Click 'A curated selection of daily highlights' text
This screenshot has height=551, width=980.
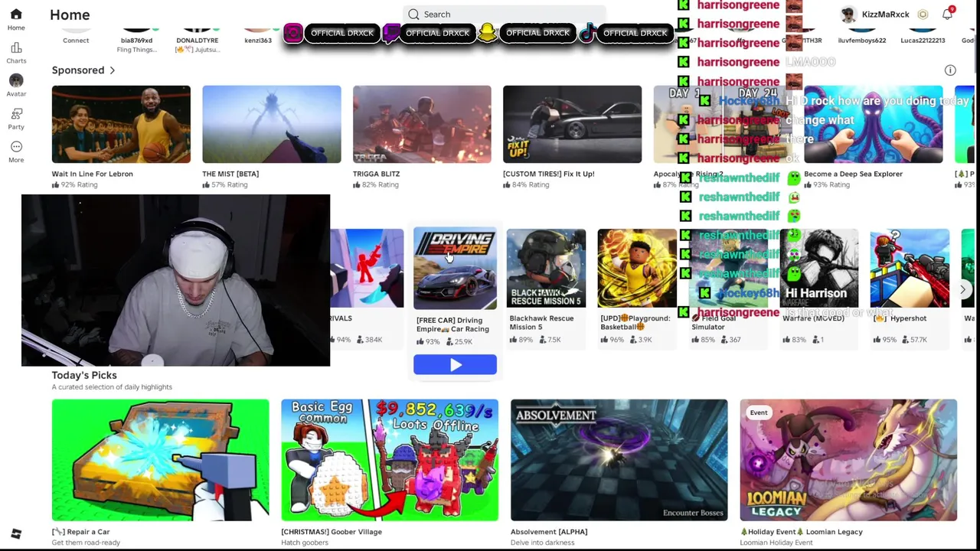[x=112, y=387]
